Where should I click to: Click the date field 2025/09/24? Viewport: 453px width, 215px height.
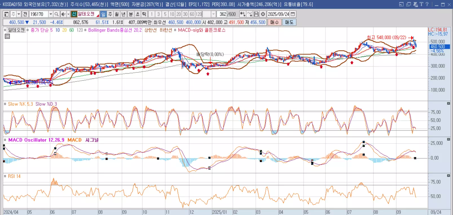coord(278,14)
